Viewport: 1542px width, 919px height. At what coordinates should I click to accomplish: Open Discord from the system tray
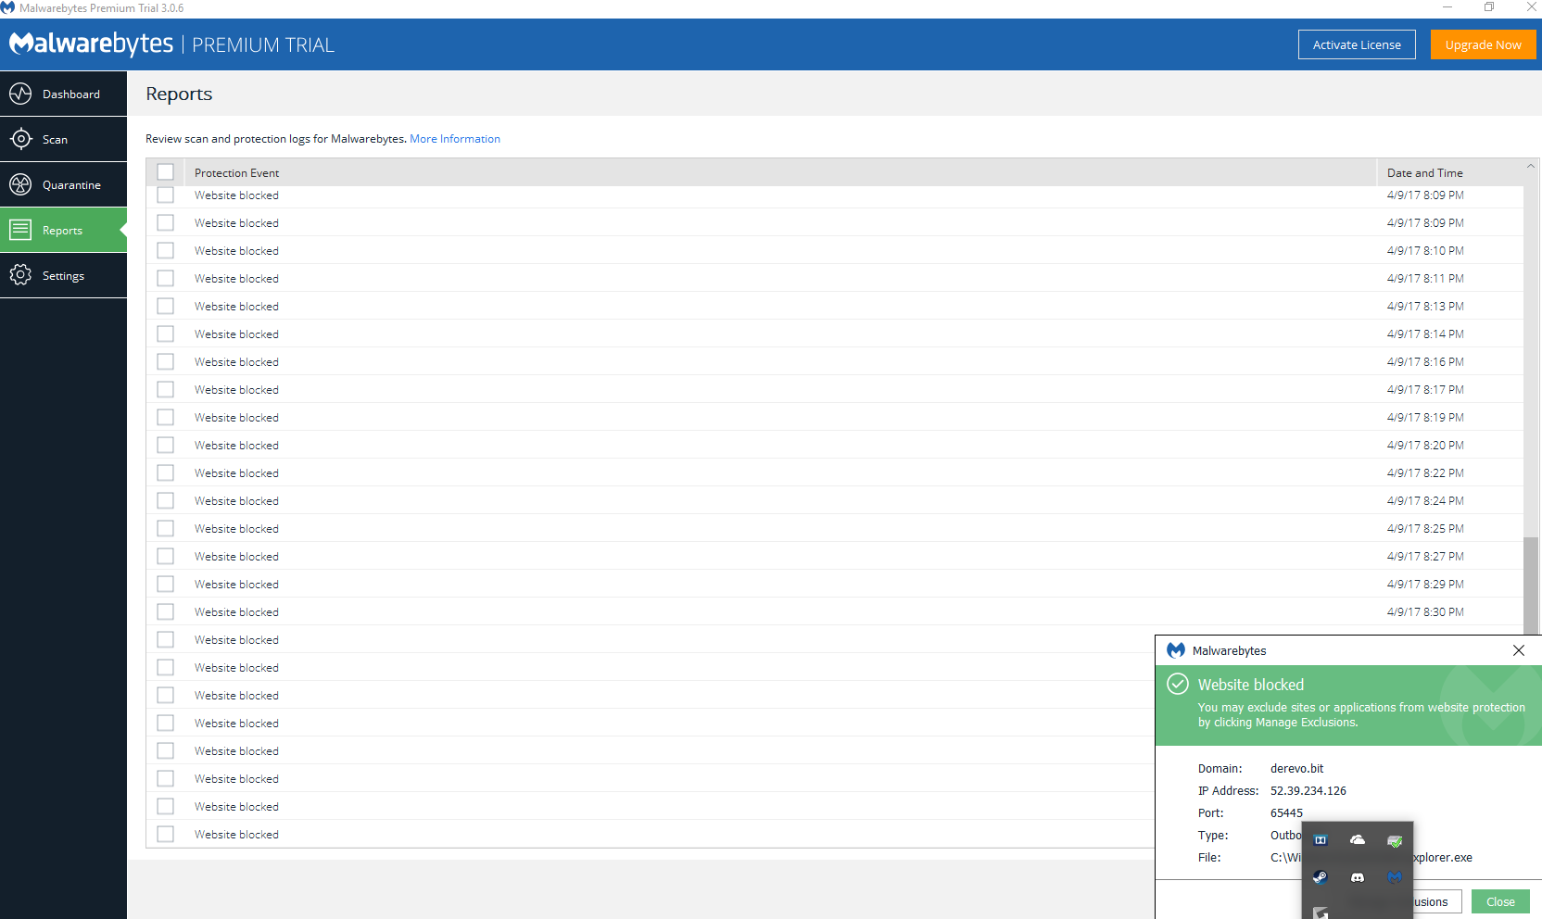[1358, 876]
